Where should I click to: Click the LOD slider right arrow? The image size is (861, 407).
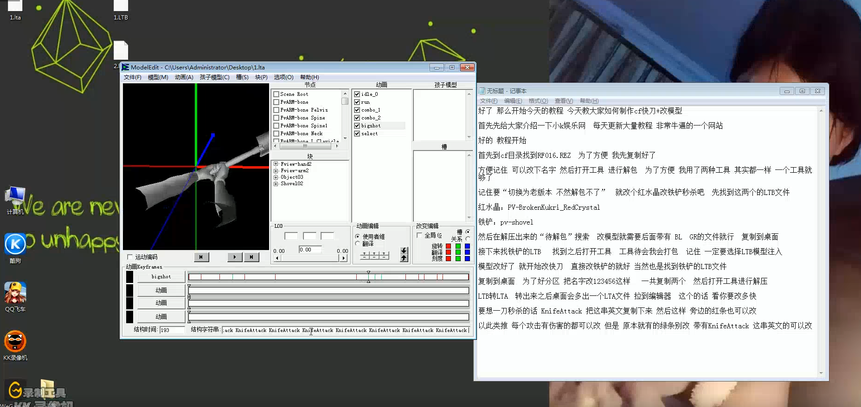pos(344,258)
